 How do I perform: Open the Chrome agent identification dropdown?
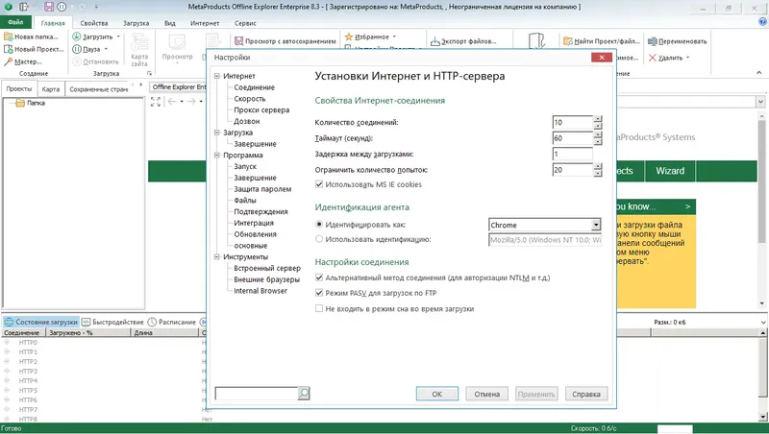[x=595, y=225]
